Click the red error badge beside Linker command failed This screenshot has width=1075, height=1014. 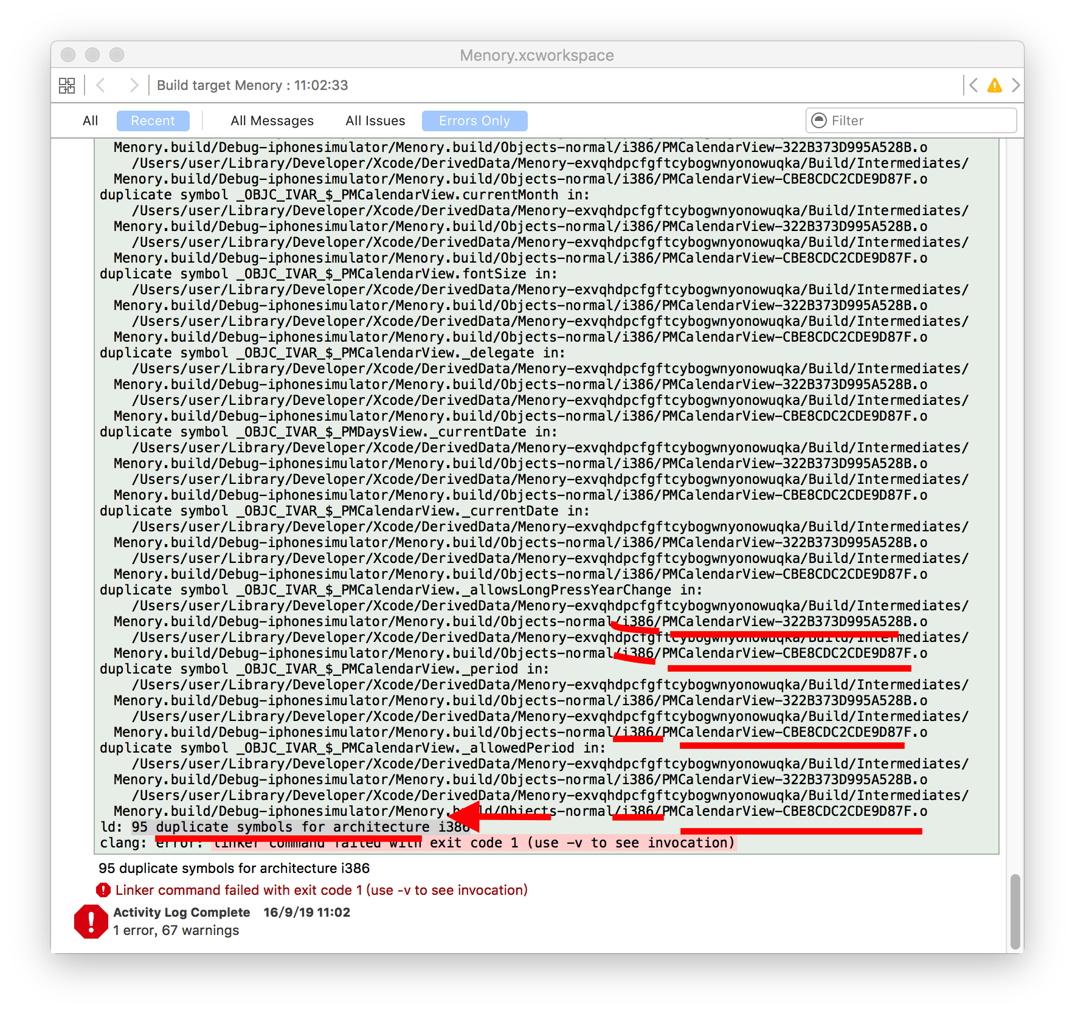(x=103, y=890)
